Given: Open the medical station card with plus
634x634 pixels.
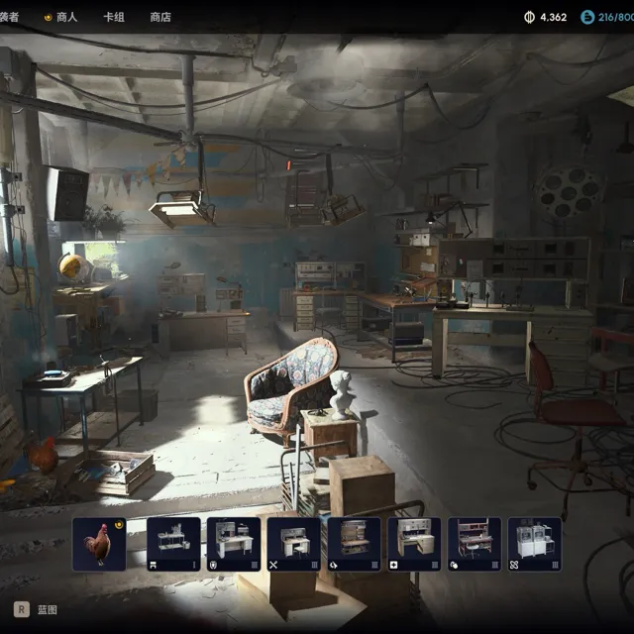Looking at the screenshot, I should point(414,544).
